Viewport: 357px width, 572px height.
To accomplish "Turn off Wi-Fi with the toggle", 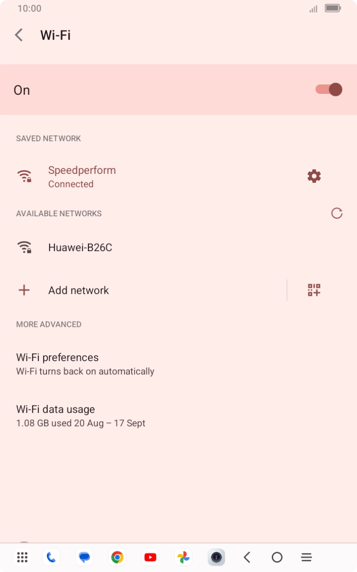I will [328, 89].
